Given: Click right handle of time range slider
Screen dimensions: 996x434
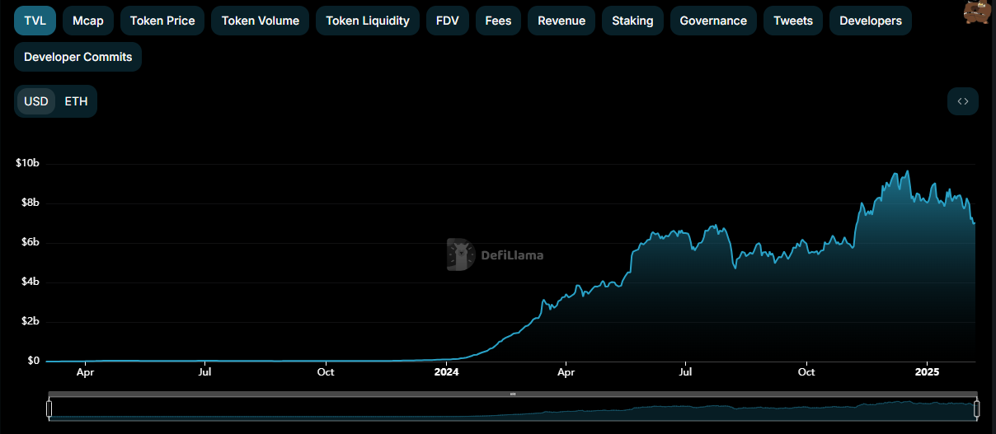Looking at the screenshot, I should coord(977,408).
